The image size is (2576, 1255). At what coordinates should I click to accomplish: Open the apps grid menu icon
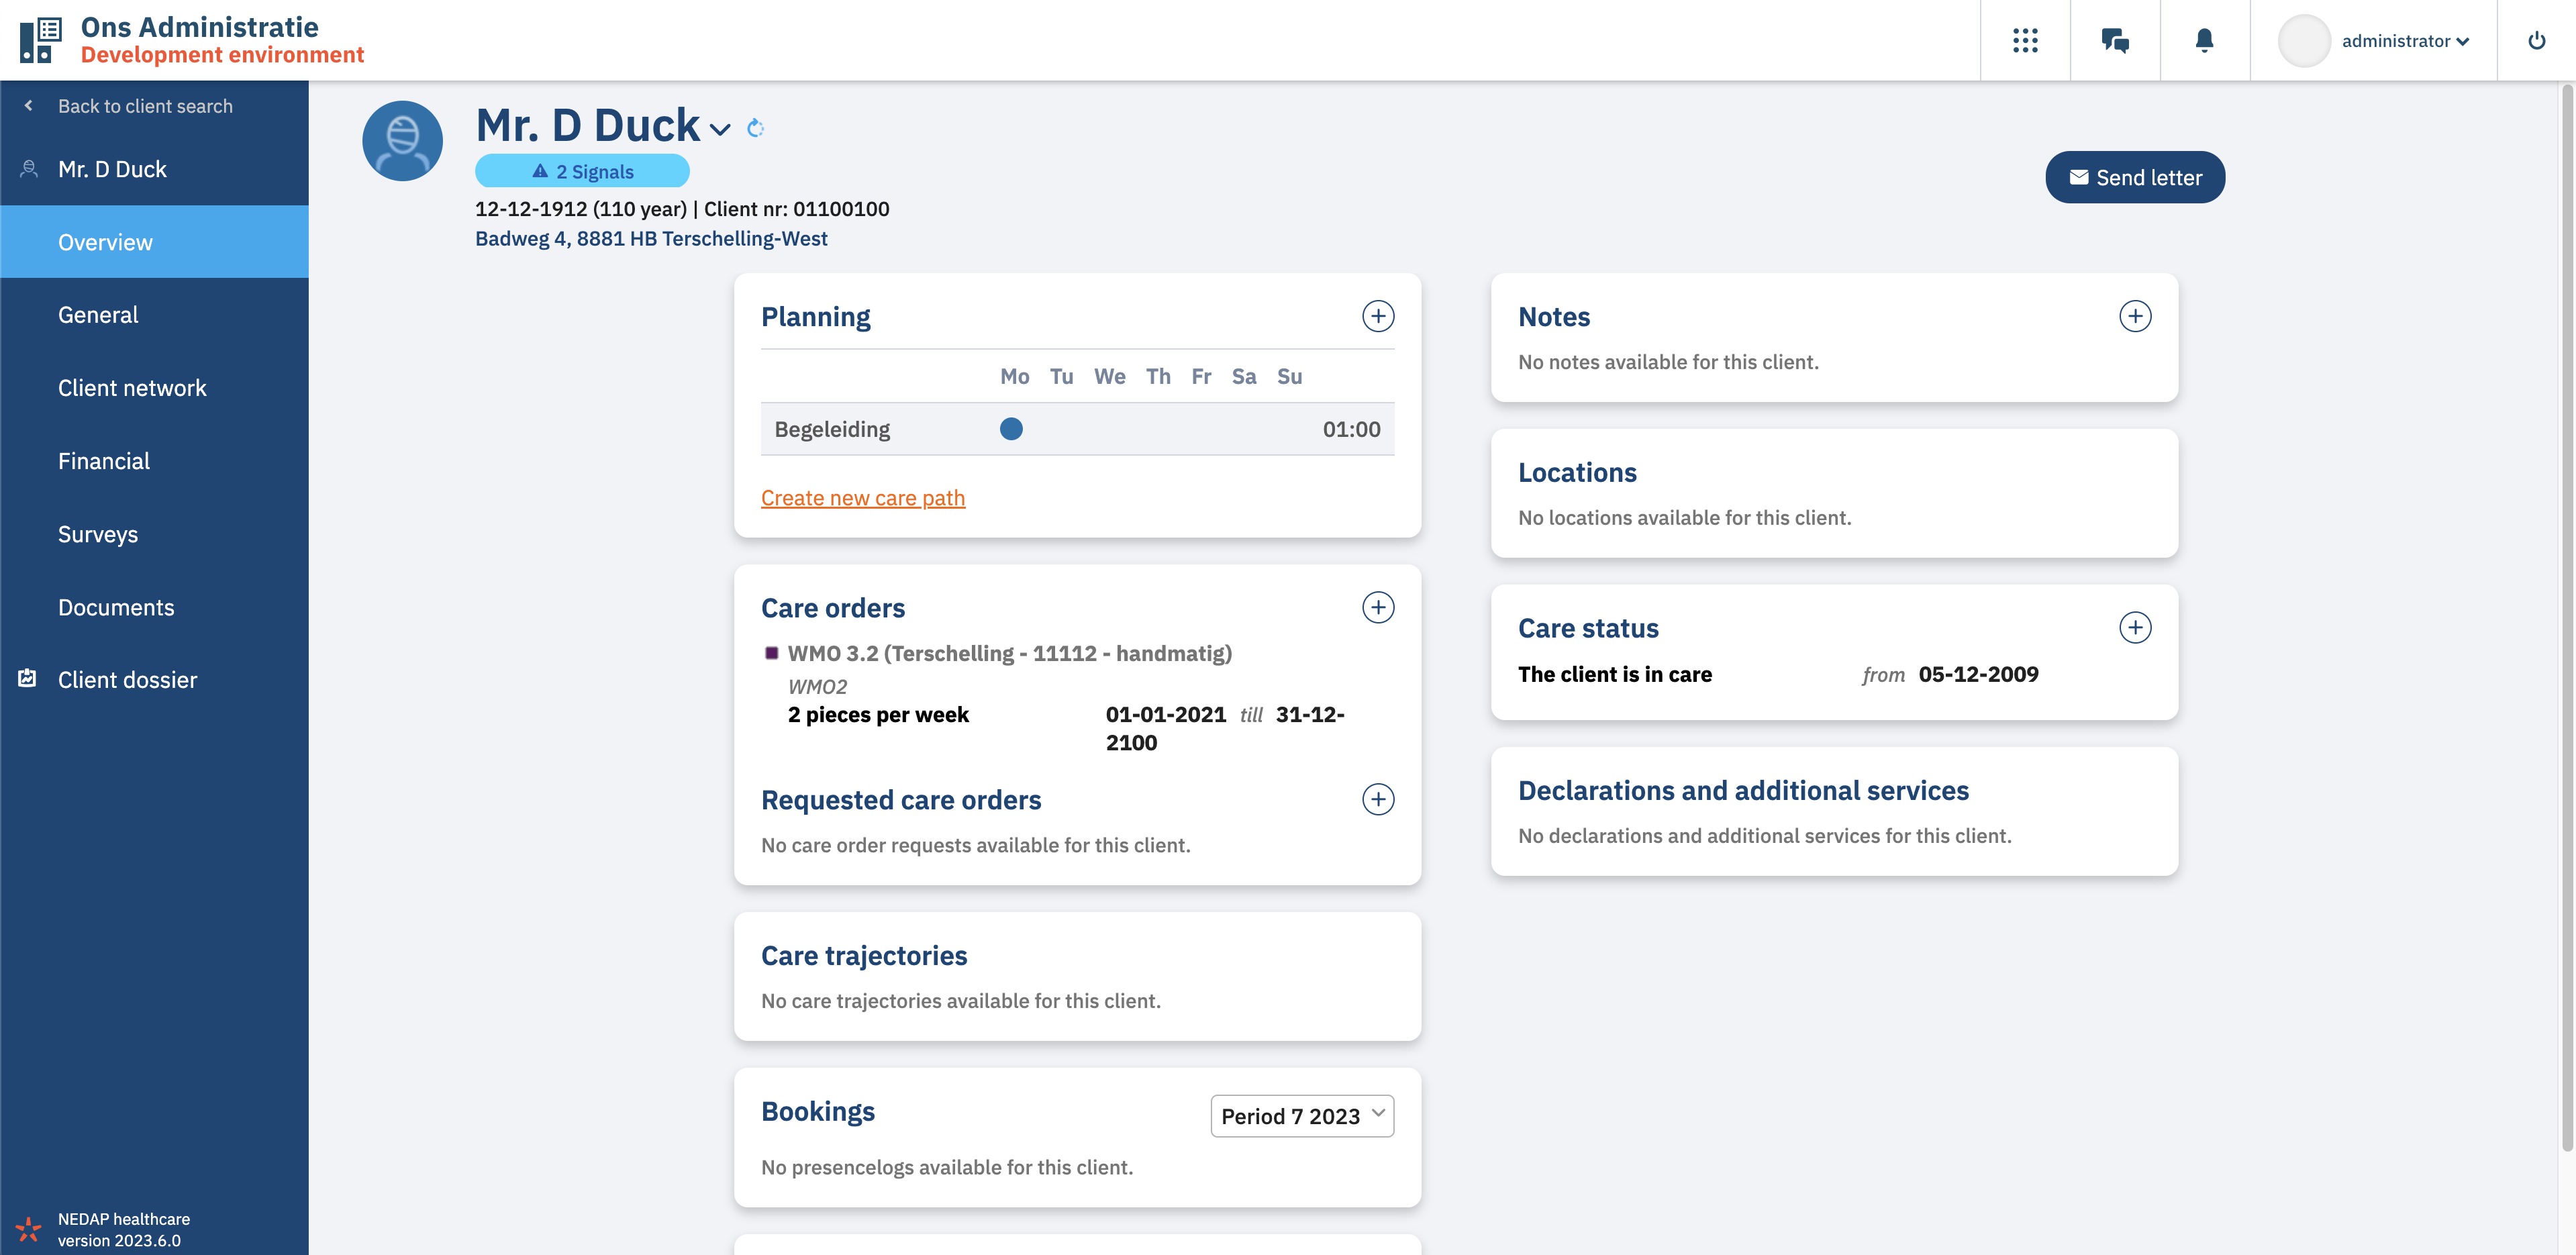click(2025, 40)
